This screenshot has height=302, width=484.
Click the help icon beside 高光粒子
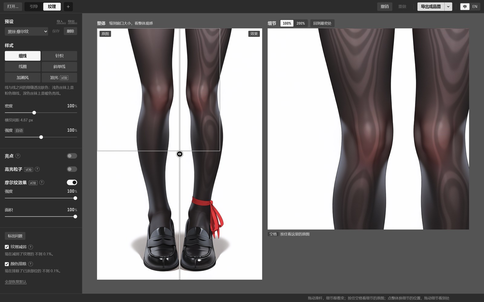click(x=37, y=169)
